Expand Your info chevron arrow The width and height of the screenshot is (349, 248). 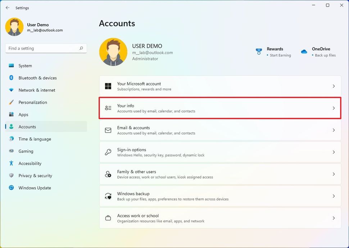coord(334,108)
